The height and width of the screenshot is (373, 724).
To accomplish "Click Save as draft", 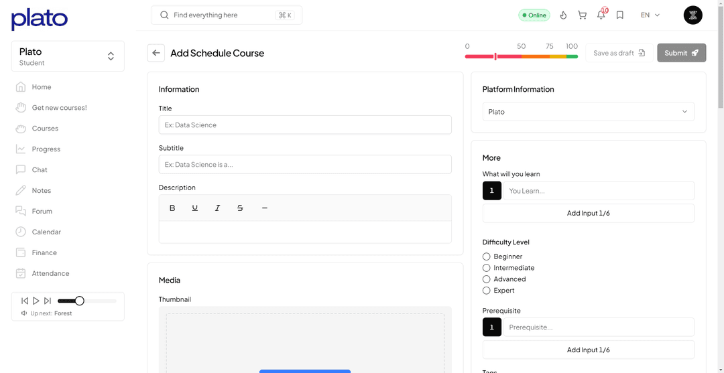I will coord(619,53).
